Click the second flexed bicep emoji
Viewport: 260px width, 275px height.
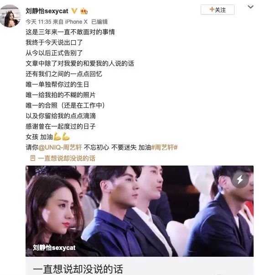click(66, 136)
